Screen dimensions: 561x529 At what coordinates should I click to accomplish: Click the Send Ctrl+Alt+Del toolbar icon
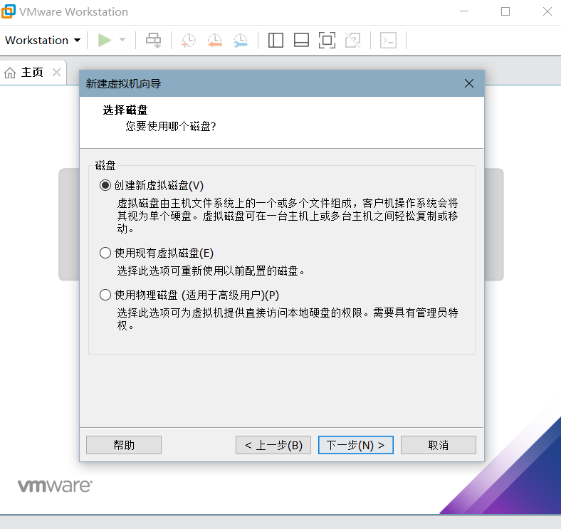[154, 40]
